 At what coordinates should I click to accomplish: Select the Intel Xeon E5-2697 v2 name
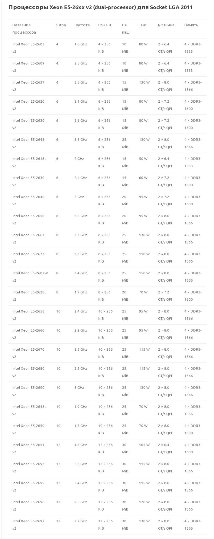point(28,524)
